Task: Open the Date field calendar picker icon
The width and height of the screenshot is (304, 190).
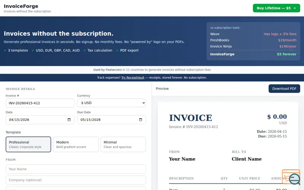Action: [69, 120]
